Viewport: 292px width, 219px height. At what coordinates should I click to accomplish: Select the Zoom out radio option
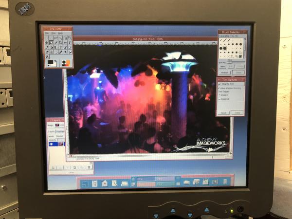pos(219,98)
